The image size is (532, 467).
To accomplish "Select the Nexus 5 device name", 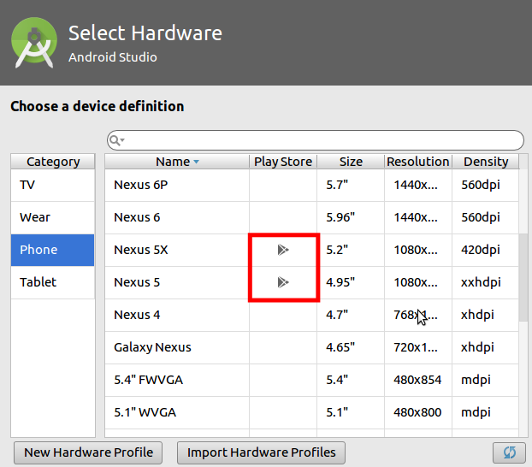I will point(137,282).
